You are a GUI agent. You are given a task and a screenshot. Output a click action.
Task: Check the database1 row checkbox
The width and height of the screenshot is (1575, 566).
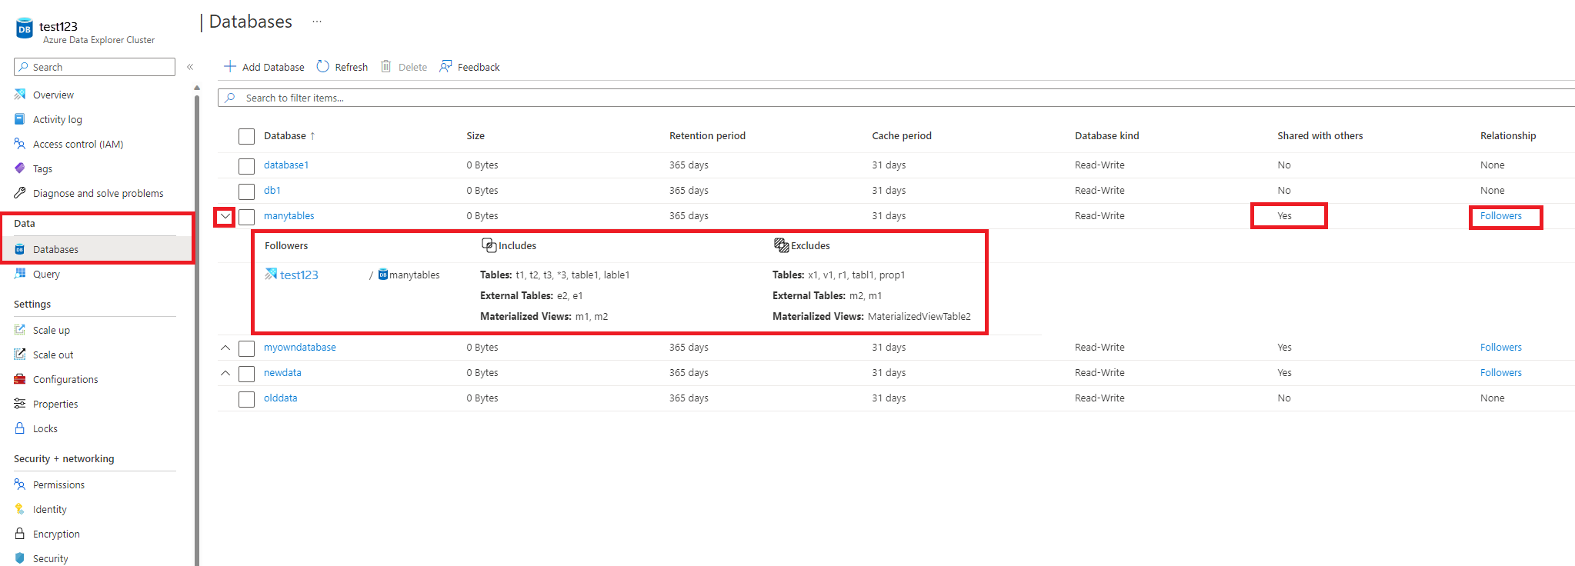tap(246, 166)
